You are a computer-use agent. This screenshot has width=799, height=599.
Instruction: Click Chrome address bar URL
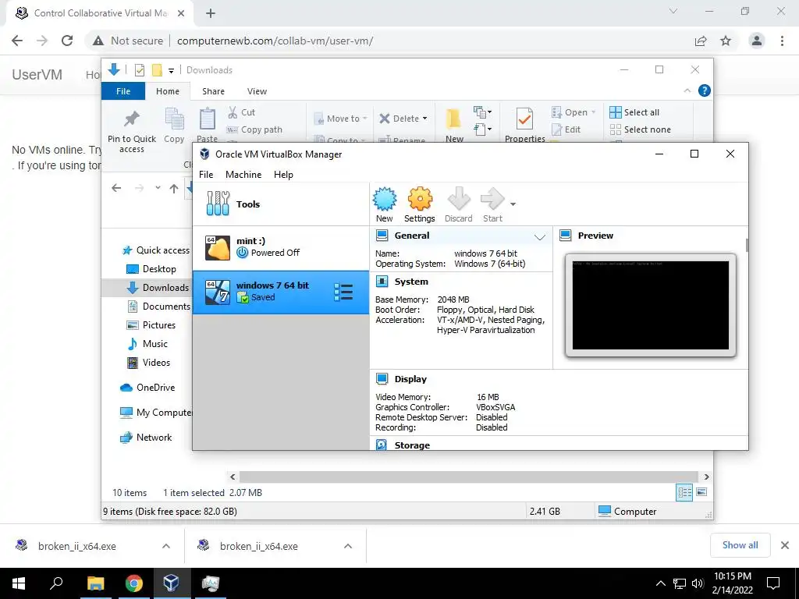[x=275, y=41]
